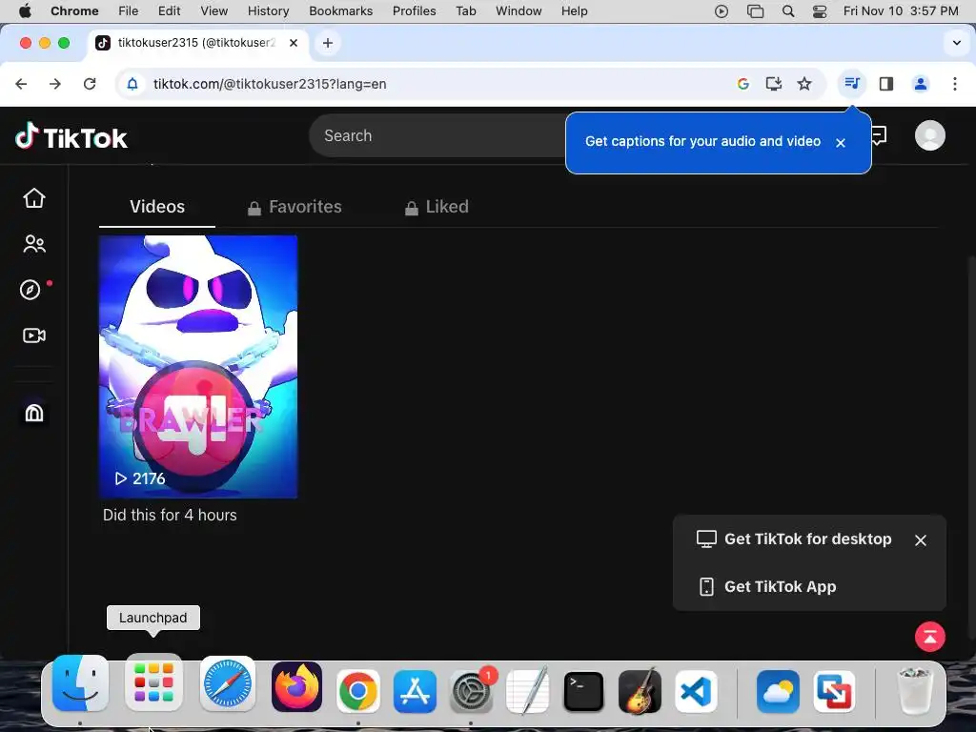Close the captions tooltip popup
The width and height of the screenshot is (976, 732).
pyautogui.click(x=841, y=143)
